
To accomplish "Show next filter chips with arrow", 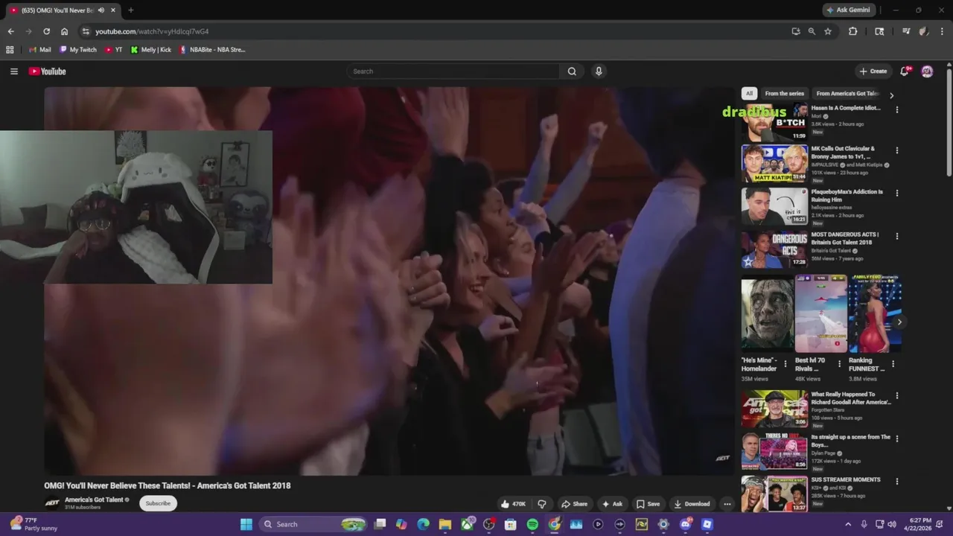I will pos(891,95).
